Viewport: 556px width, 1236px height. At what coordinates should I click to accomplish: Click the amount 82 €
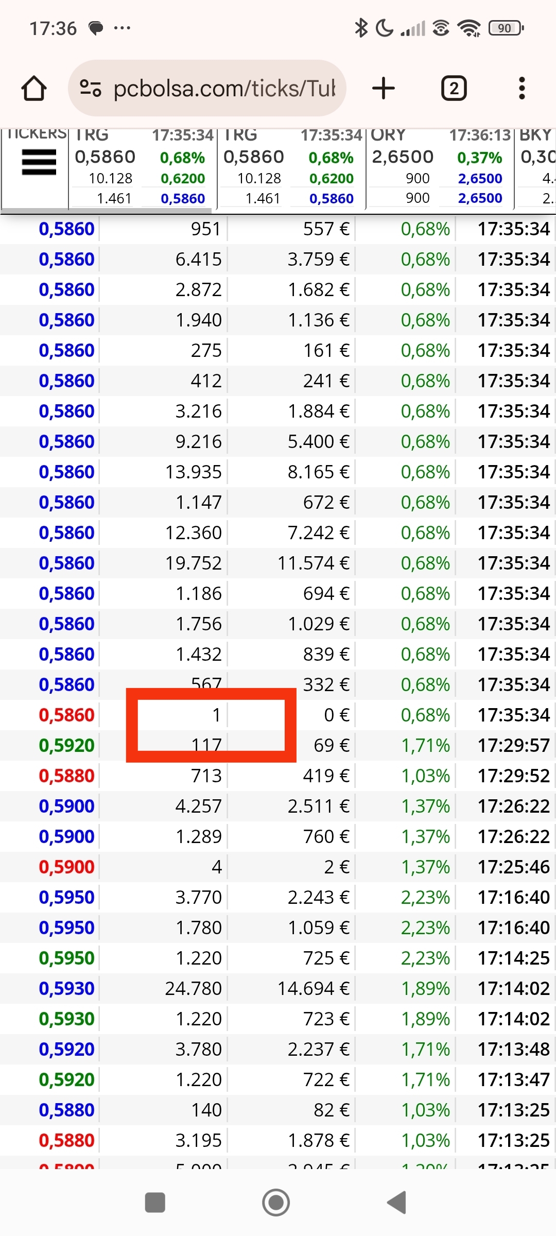(x=332, y=1110)
